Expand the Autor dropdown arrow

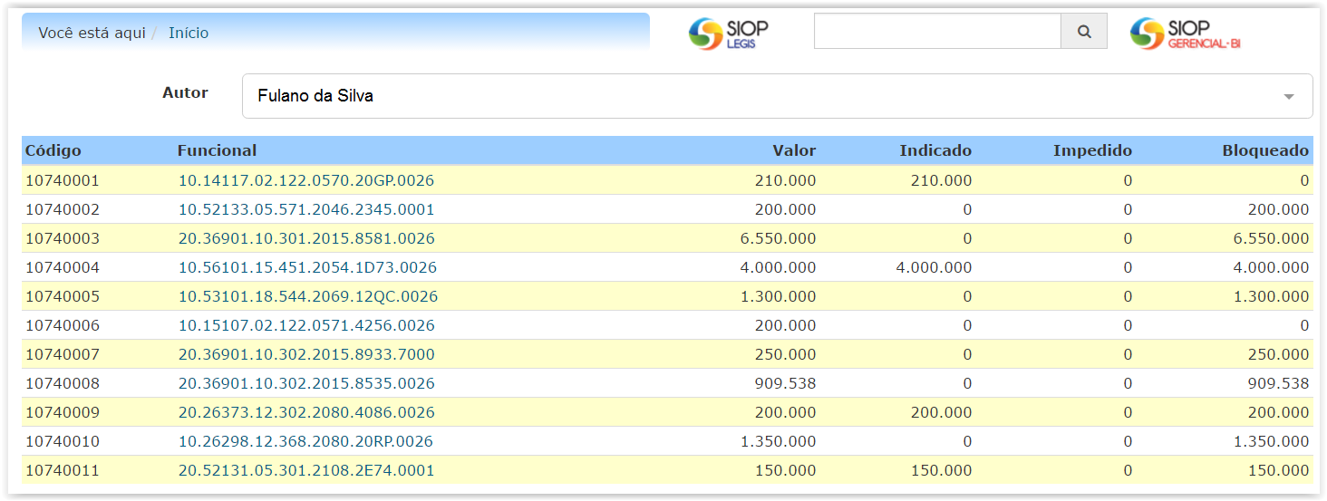1288,97
